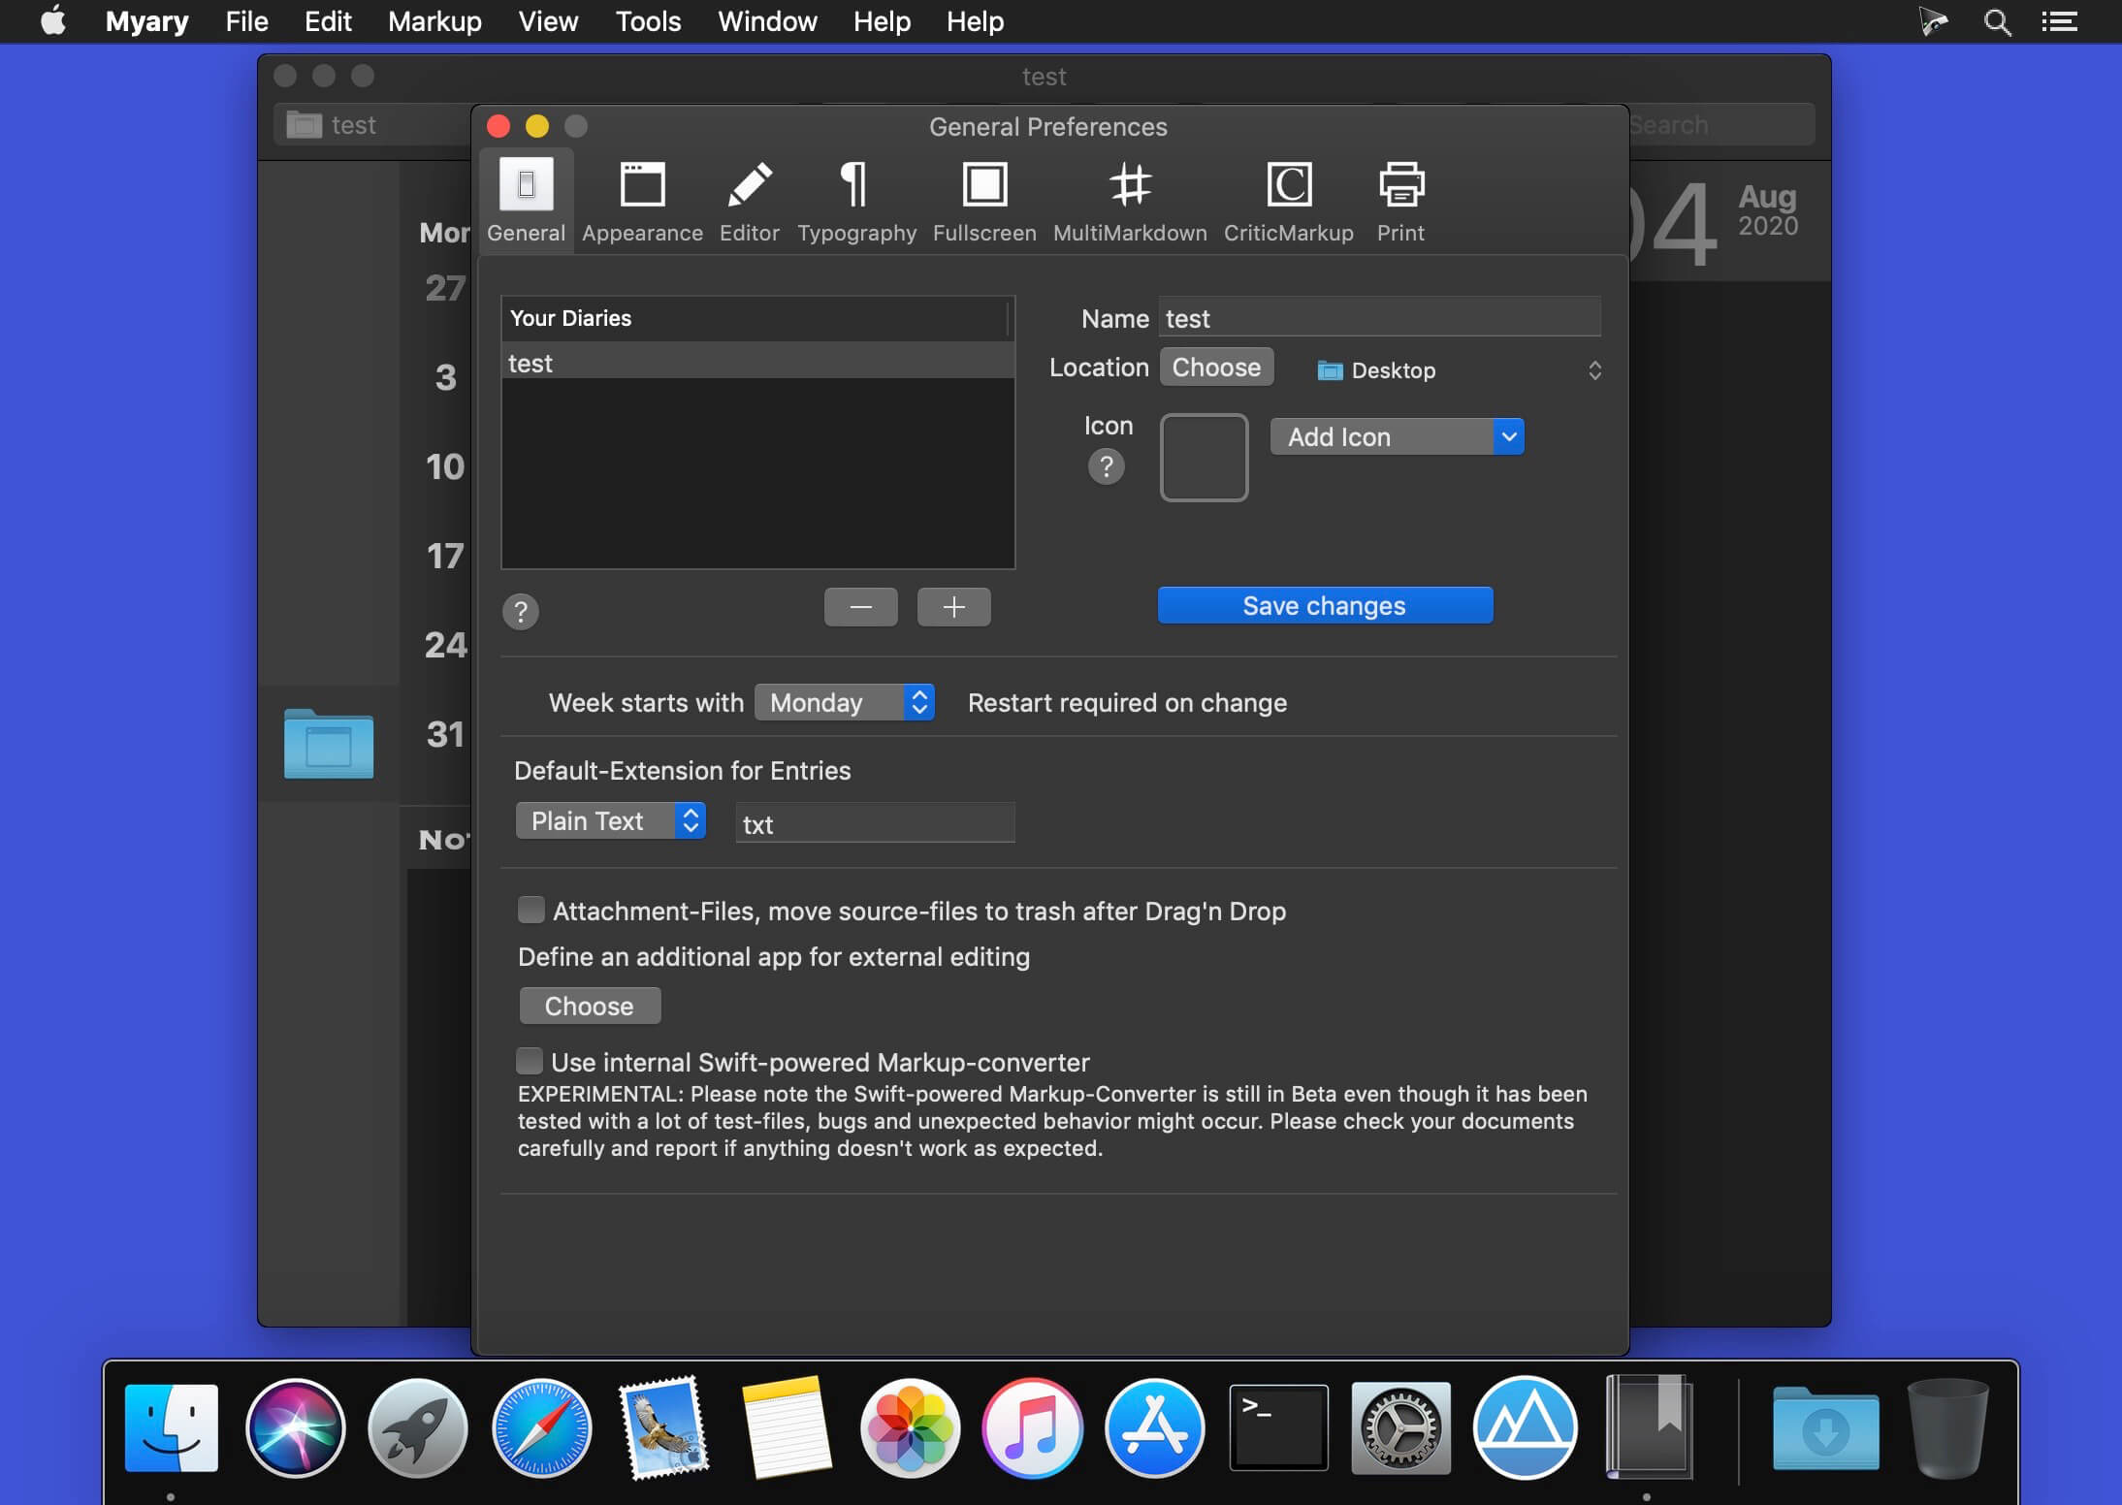Open the Mail app in the Dock
Viewport: 2122px width, 1505px height.
click(664, 1428)
